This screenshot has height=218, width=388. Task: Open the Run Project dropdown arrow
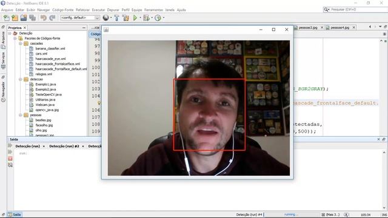(x=140, y=18)
